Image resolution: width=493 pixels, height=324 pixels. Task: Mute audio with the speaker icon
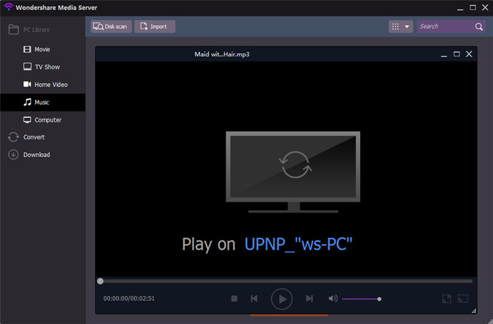click(x=333, y=298)
